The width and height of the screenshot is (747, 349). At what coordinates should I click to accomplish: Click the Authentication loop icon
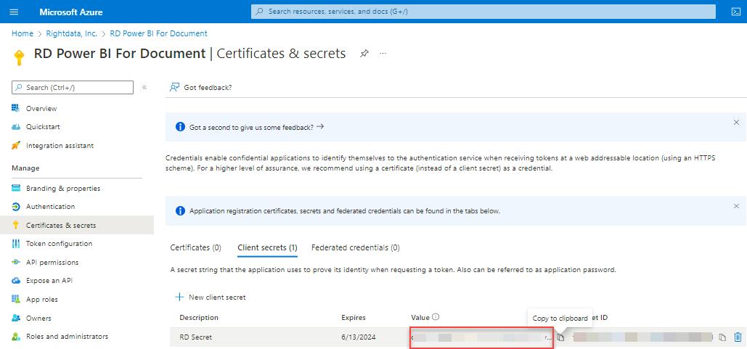coord(16,207)
